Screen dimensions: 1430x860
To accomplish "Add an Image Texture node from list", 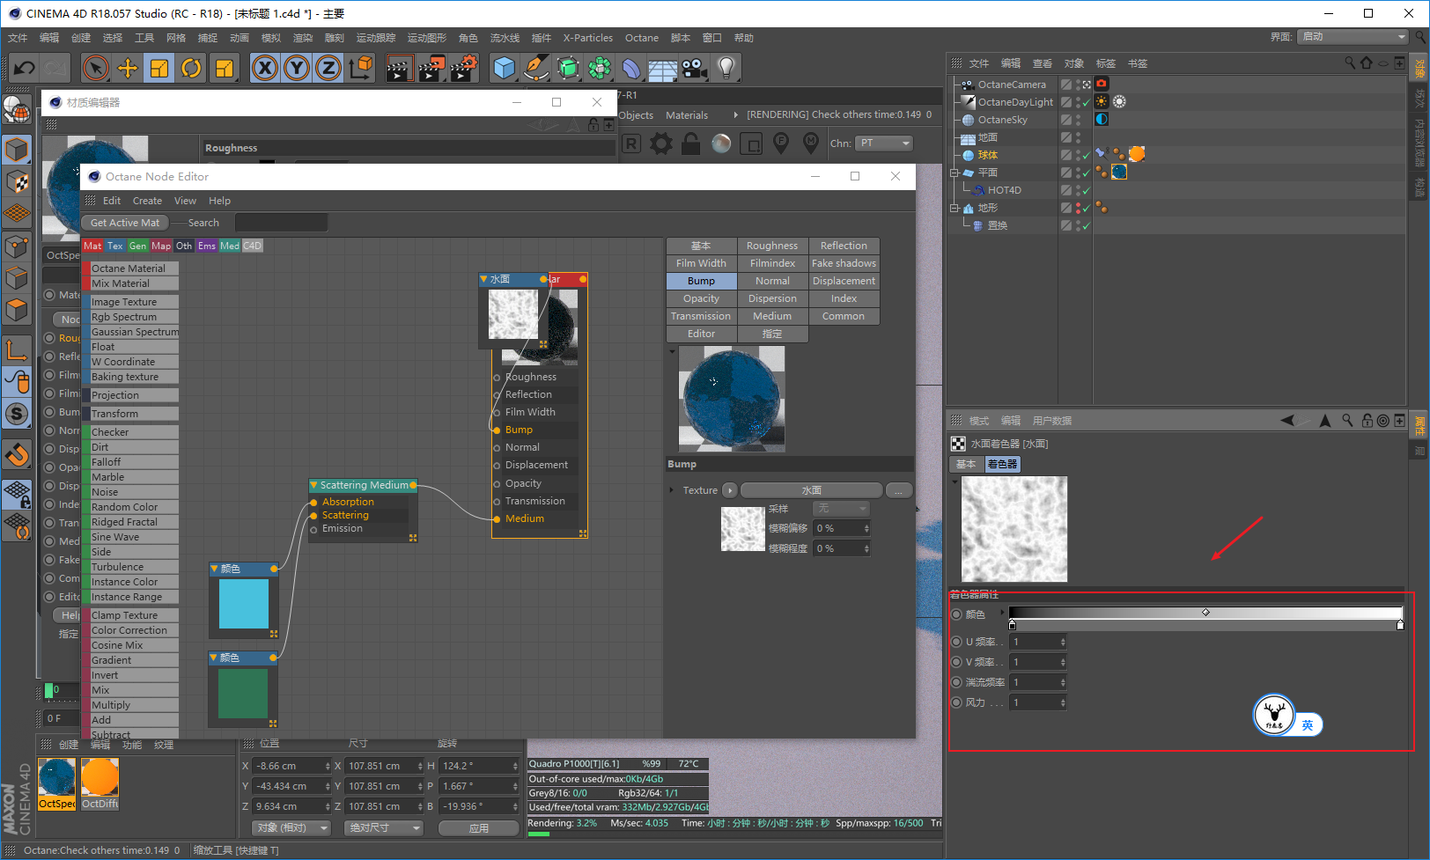I will click(130, 302).
